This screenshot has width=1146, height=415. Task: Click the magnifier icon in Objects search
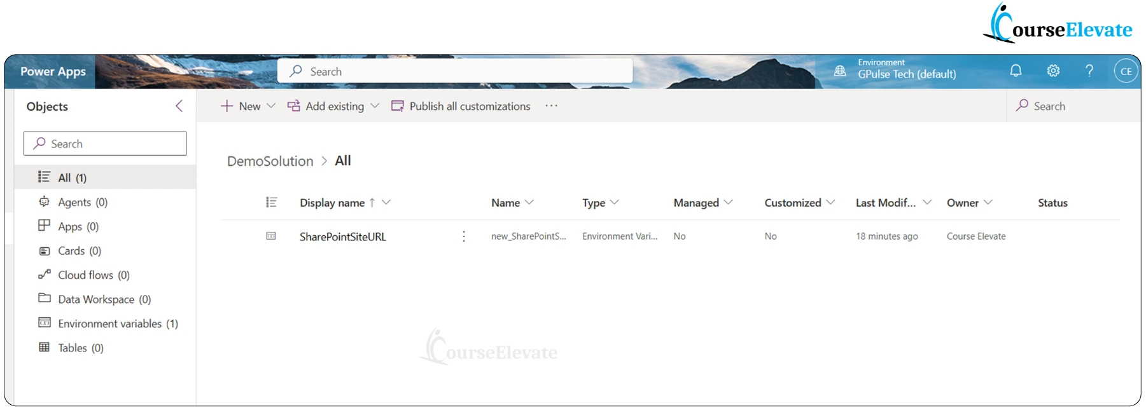(39, 144)
